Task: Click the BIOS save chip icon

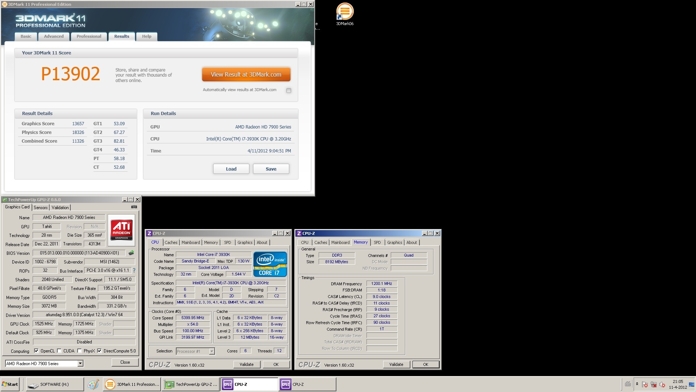Action: [131, 253]
